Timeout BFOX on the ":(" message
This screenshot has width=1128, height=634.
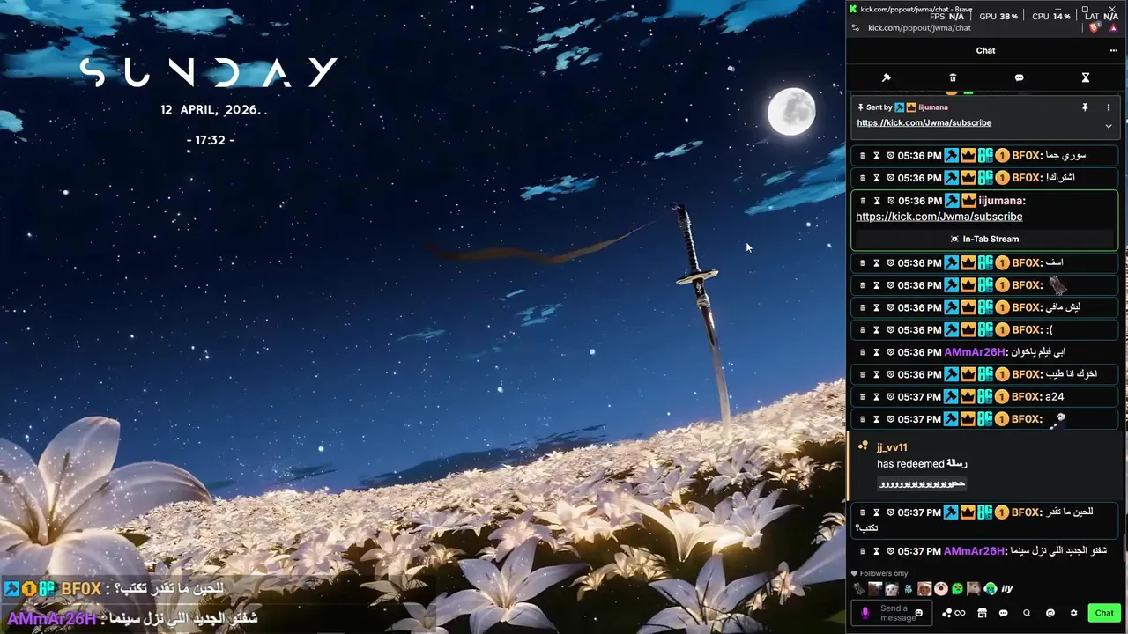pos(877,330)
